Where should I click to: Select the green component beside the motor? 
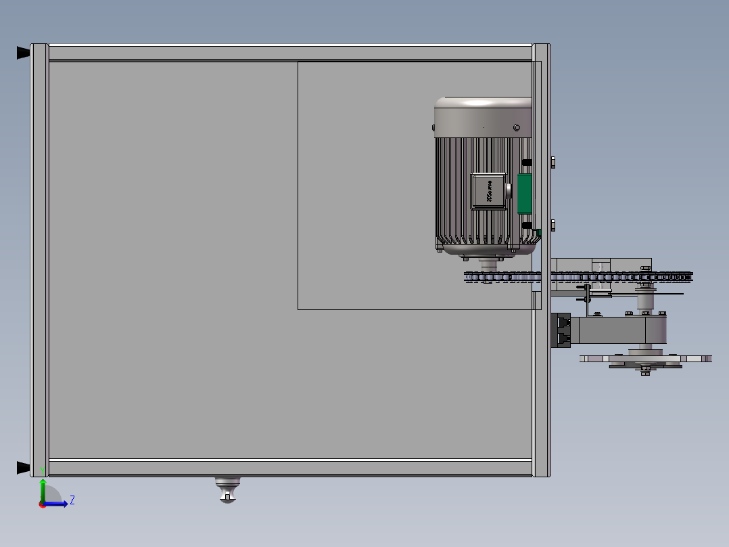pos(525,194)
